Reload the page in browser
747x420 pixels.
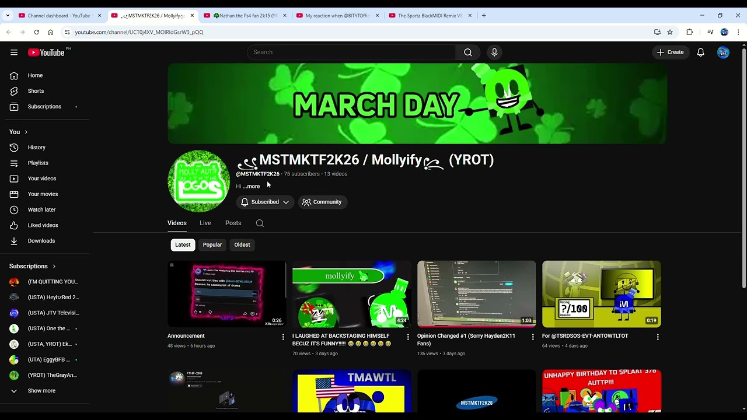pos(36,32)
